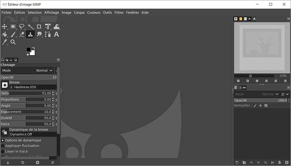Open navigation dock configuration menu
This screenshot has width=291, height=166.
pos(288,19)
